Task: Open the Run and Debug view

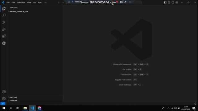Action: click(4, 29)
